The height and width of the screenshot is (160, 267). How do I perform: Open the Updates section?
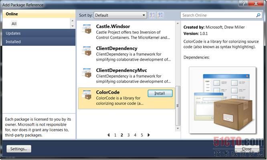(x=39, y=33)
